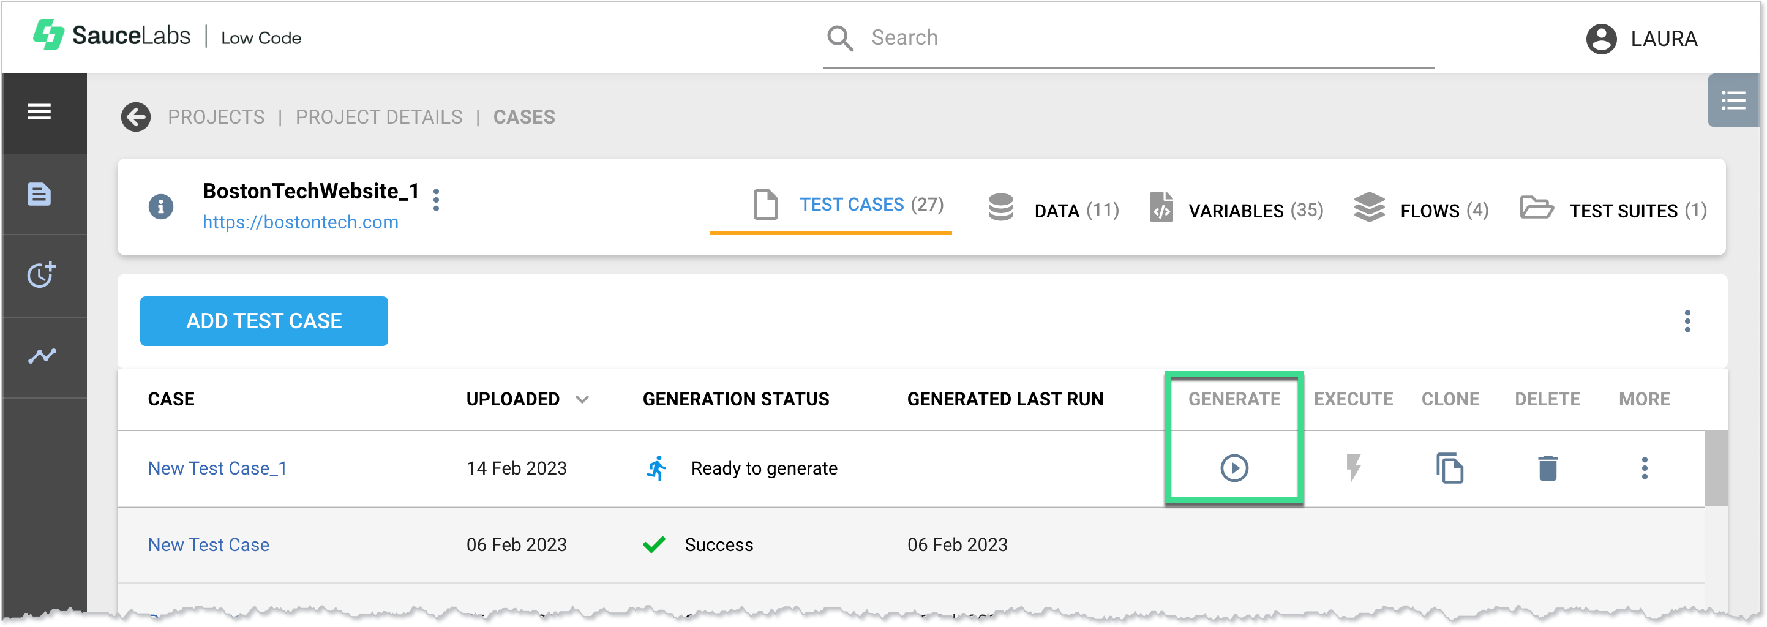Clone New Test Case_1 using copy icon

1449,468
